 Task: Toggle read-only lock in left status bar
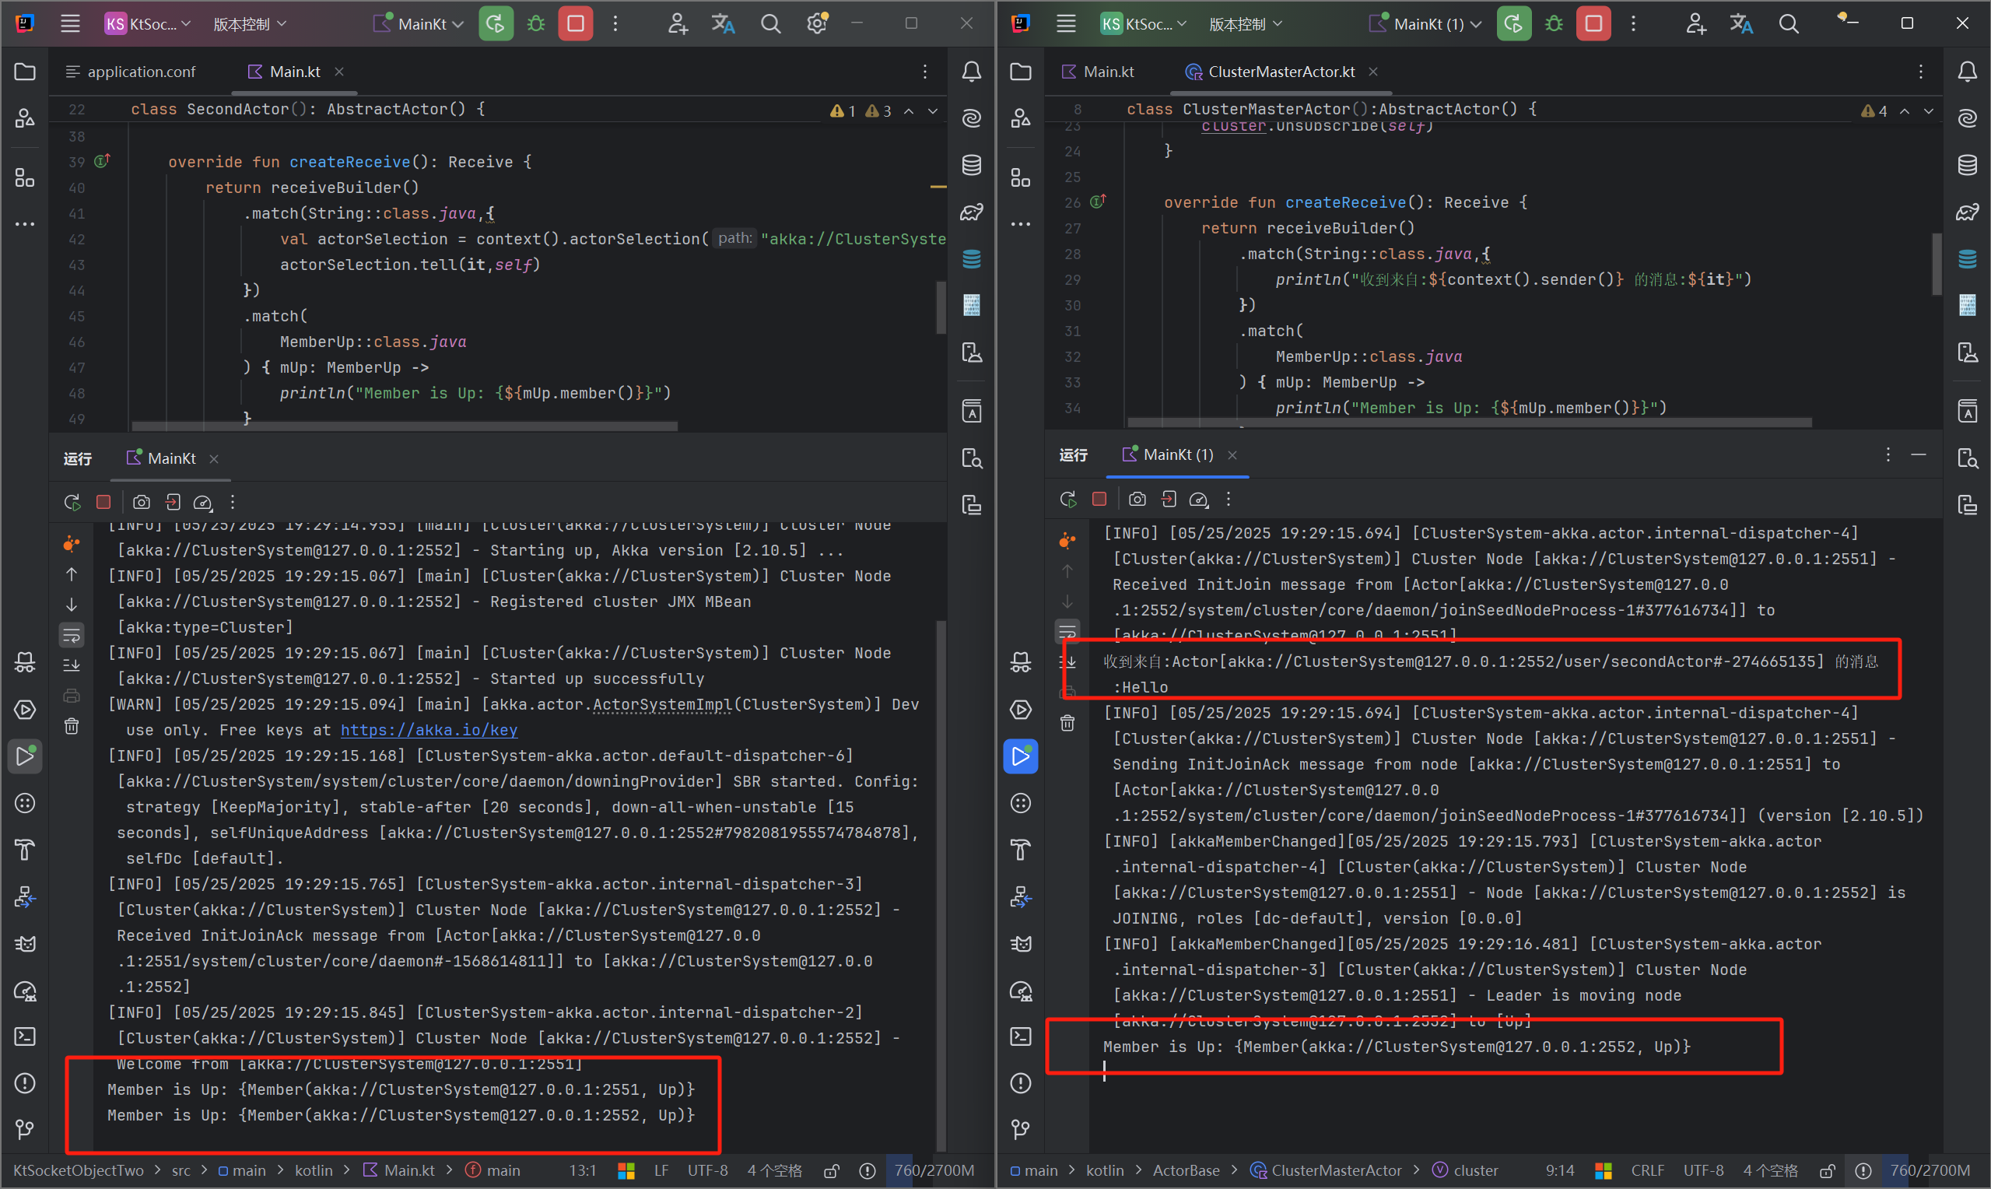[831, 1170]
